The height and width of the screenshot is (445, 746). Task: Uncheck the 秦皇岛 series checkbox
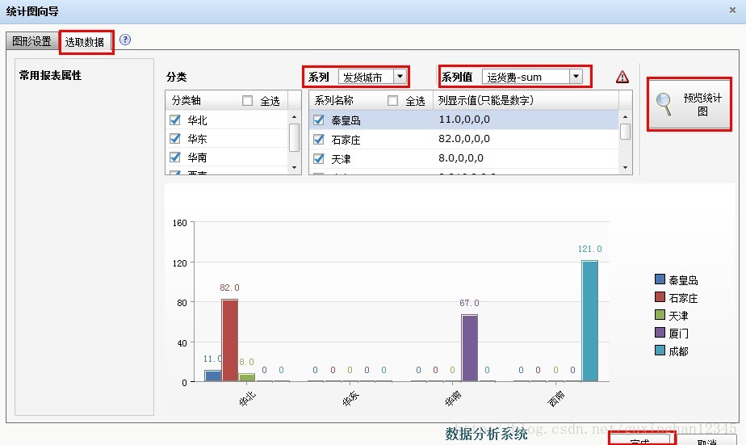point(319,120)
